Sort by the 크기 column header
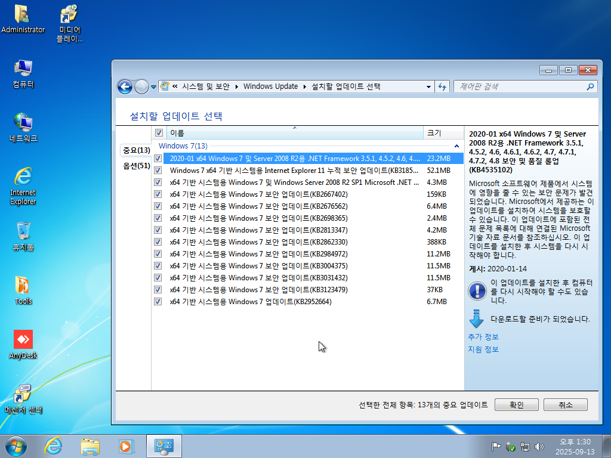This screenshot has height=458, width=611. click(x=443, y=133)
